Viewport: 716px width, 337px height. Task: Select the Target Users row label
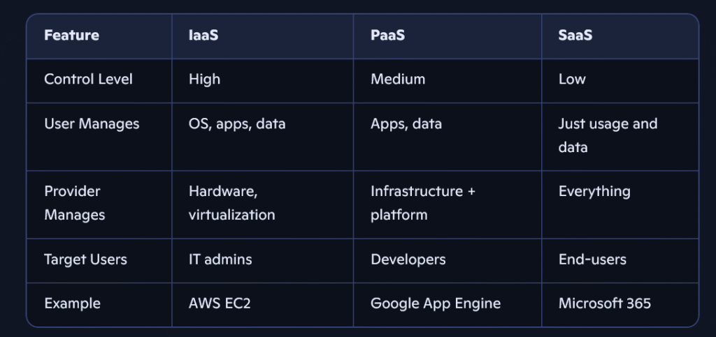pyautogui.click(x=85, y=260)
